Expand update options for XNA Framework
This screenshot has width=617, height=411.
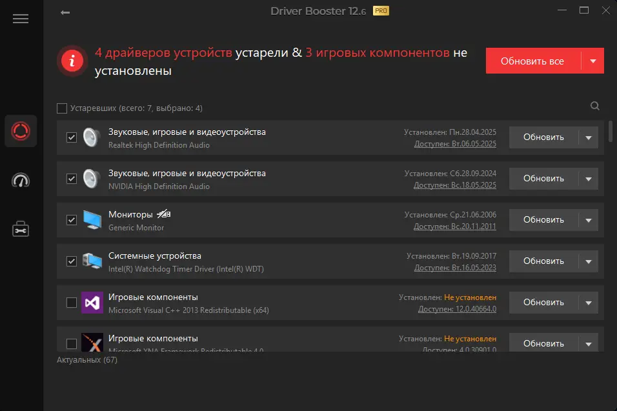[588, 343]
